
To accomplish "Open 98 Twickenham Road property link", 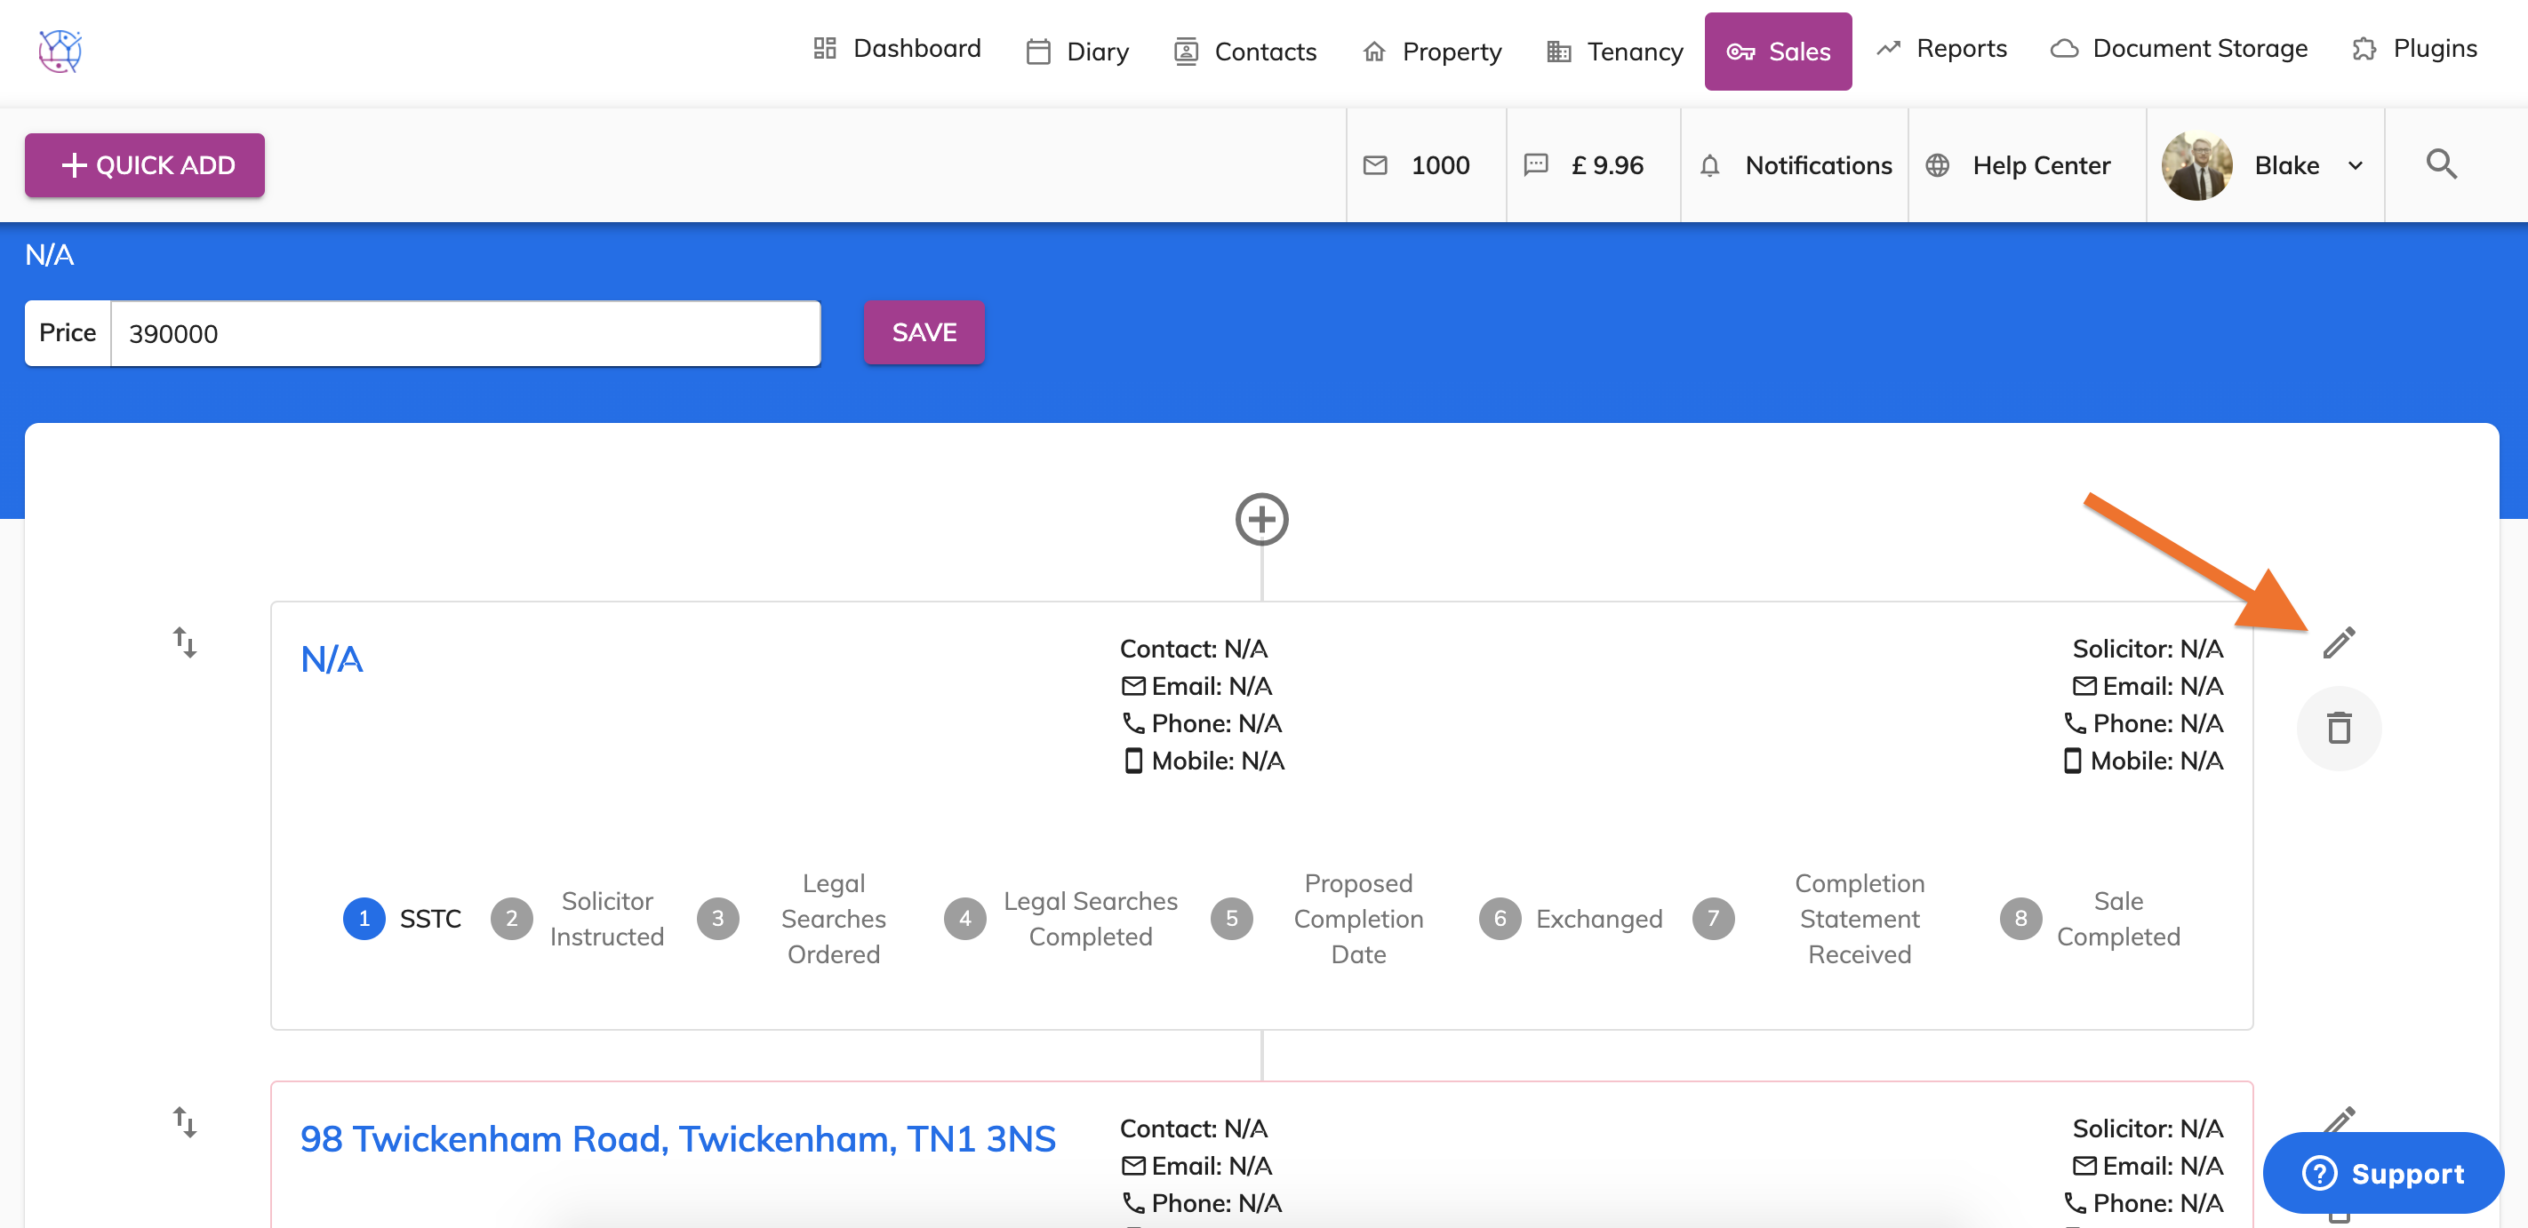I will (677, 1139).
